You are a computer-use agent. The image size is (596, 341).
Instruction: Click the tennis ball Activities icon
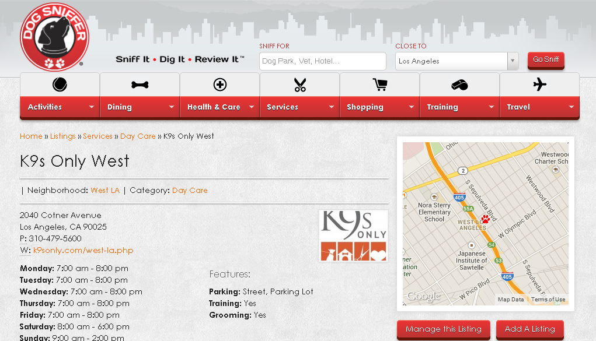click(x=60, y=85)
